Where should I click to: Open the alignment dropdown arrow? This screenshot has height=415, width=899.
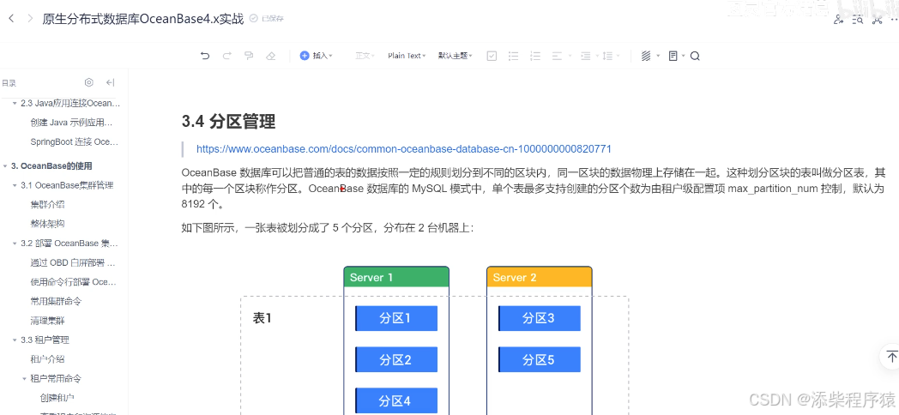point(570,56)
